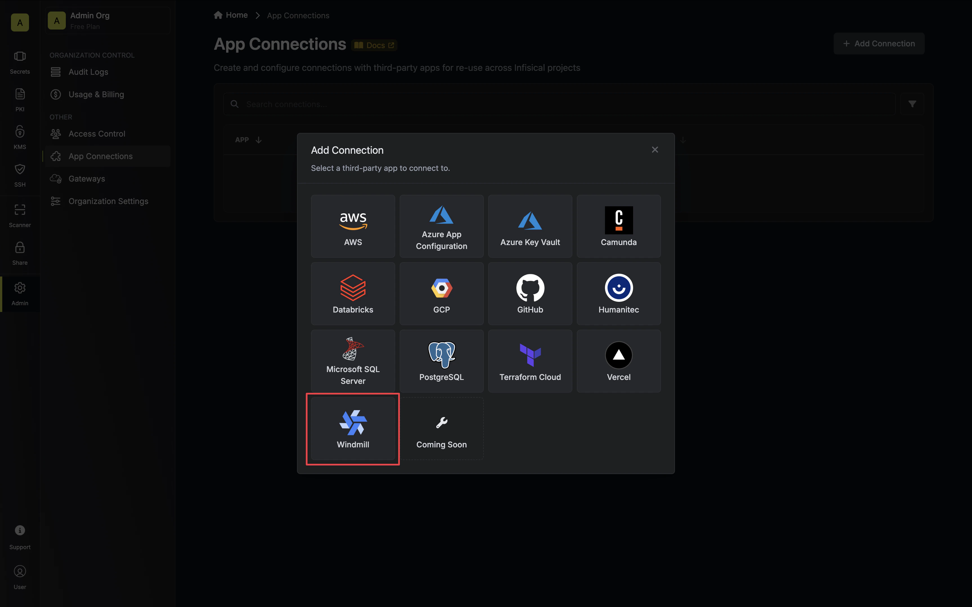
Task: Open Access Control page
Action: click(108, 134)
